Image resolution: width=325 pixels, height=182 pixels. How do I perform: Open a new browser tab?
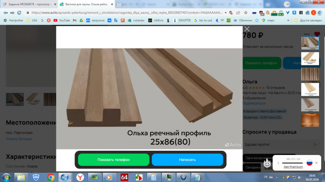[119, 4]
